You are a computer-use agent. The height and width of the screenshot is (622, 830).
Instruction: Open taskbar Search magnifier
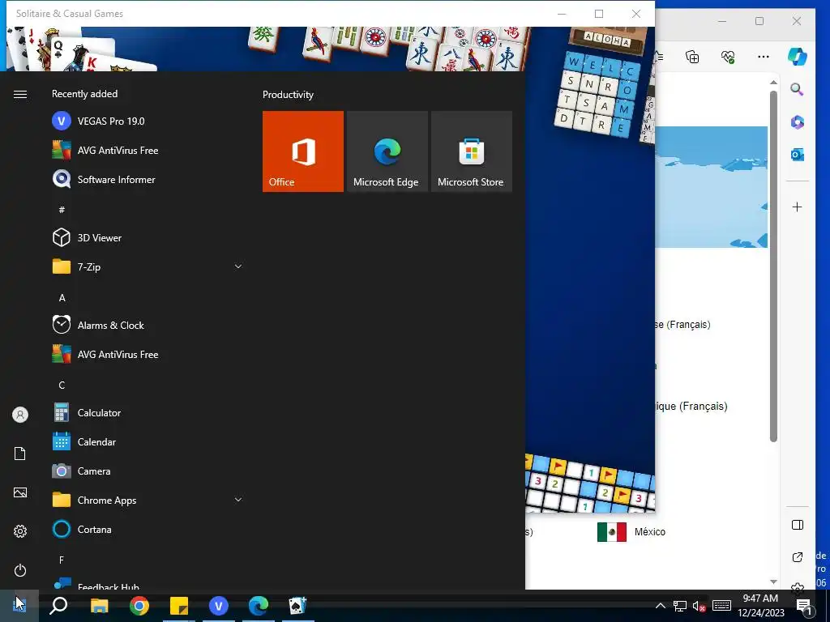58,606
